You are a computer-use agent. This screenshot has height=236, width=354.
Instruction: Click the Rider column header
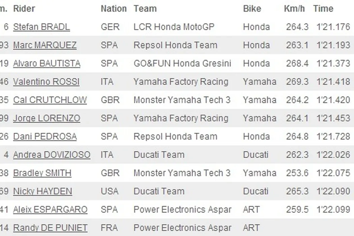click(24, 8)
